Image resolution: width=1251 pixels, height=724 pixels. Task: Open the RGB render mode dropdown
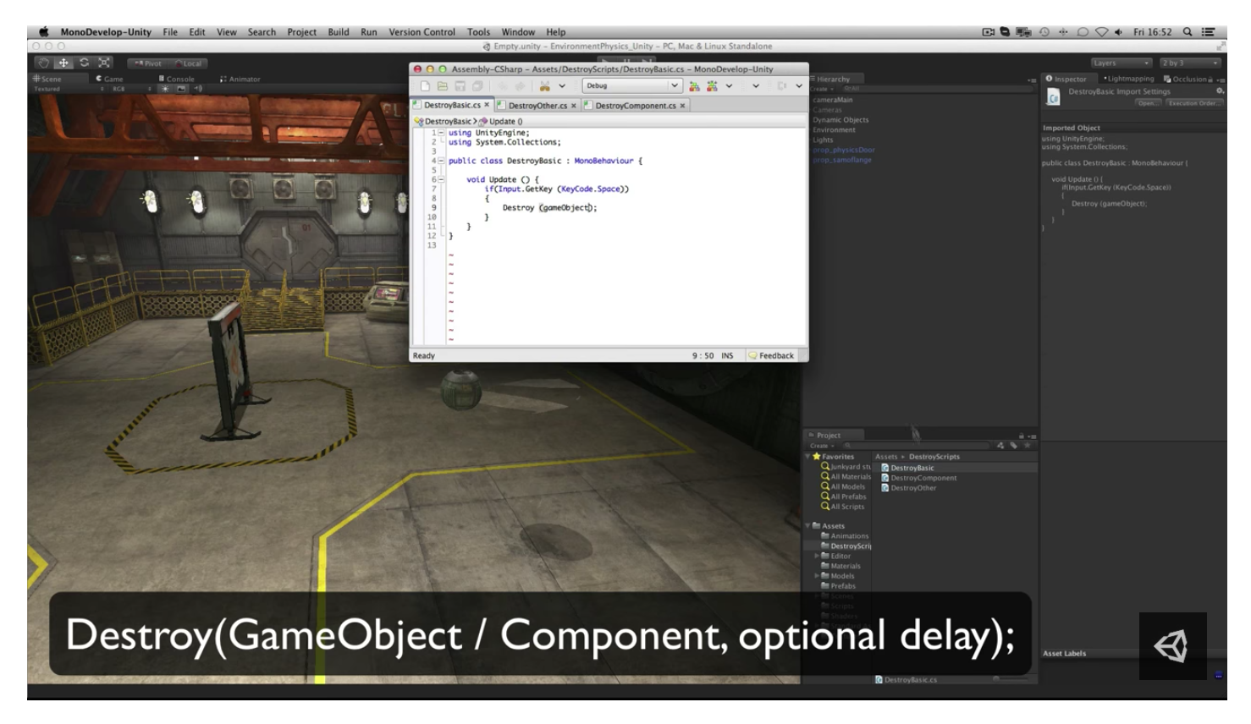click(132, 88)
